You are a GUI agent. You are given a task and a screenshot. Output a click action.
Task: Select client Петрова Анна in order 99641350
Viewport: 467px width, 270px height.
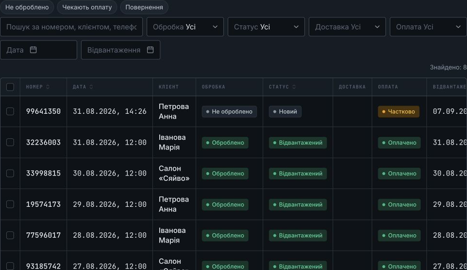coord(174,111)
